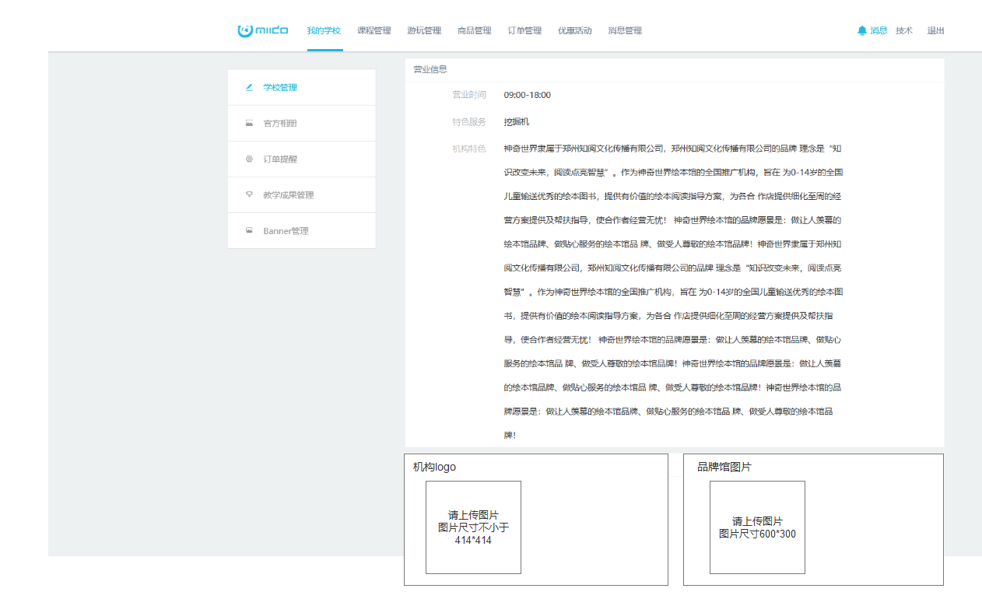Click the miido logo
This screenshot has height=606, width=982.
pos(263,30)
